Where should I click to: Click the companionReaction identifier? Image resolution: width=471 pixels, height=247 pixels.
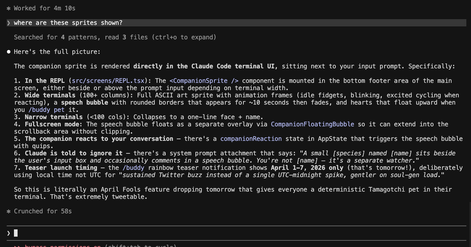(251, 139)
